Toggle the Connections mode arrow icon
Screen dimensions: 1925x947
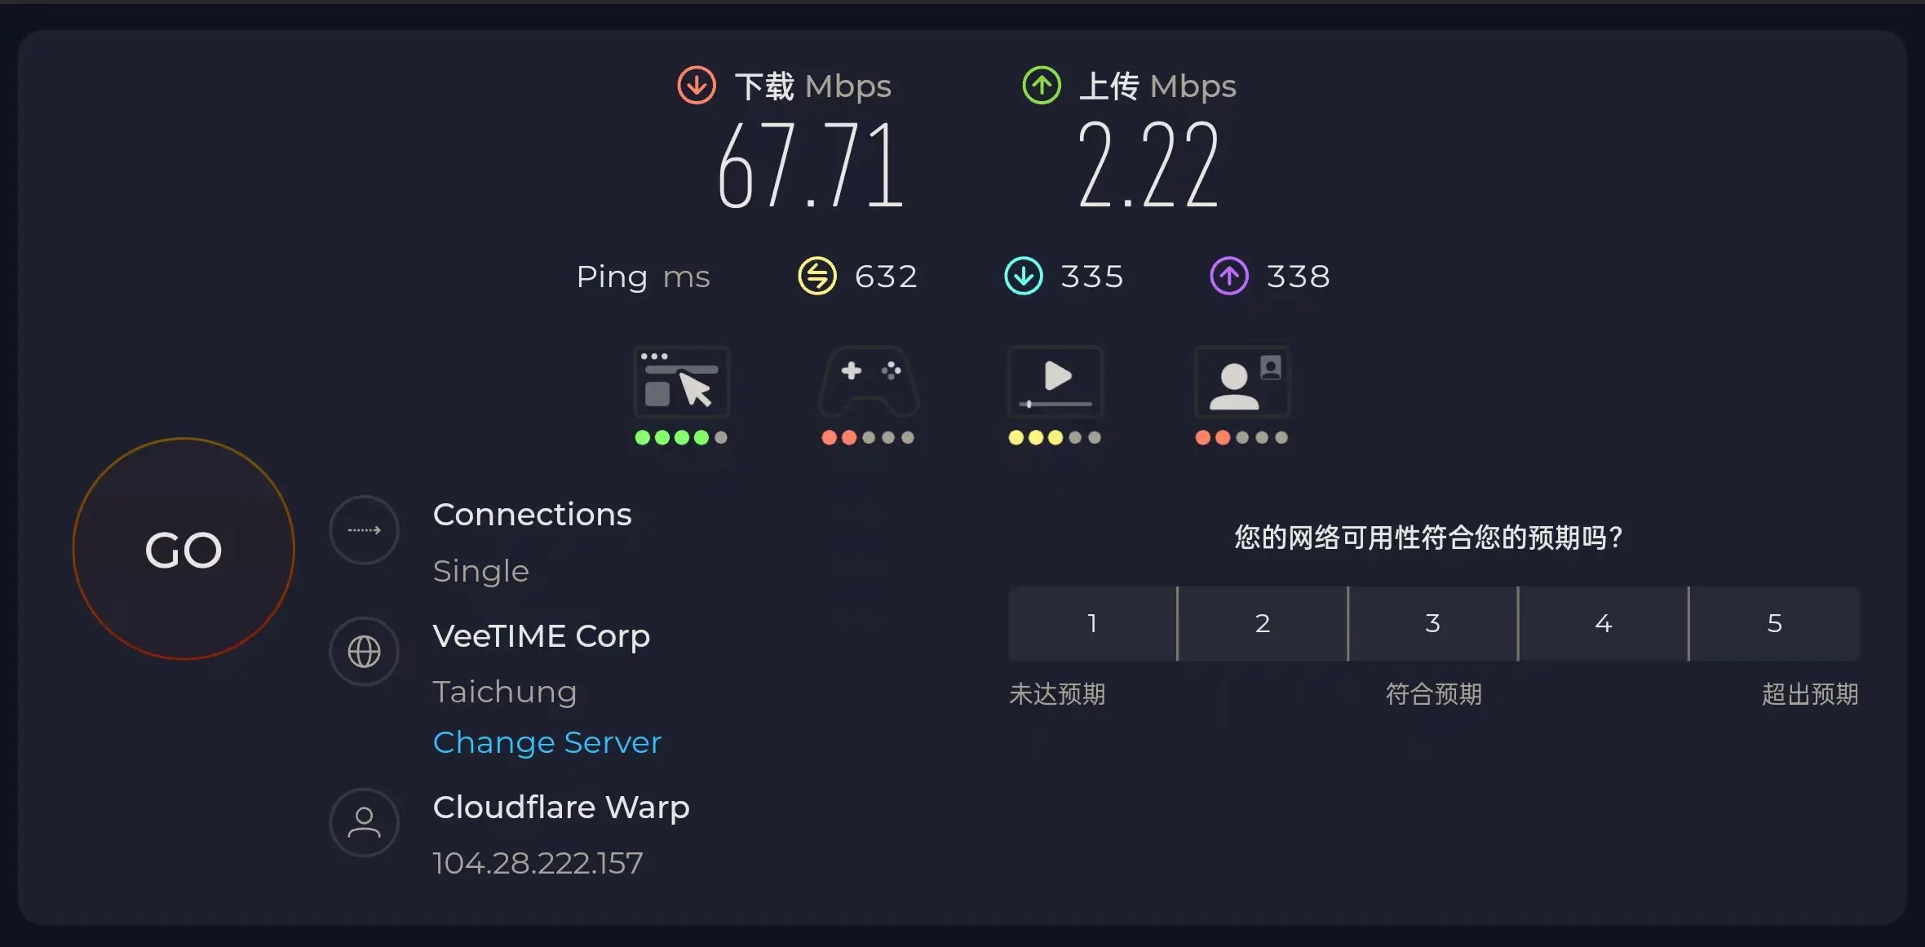[364, 530]
